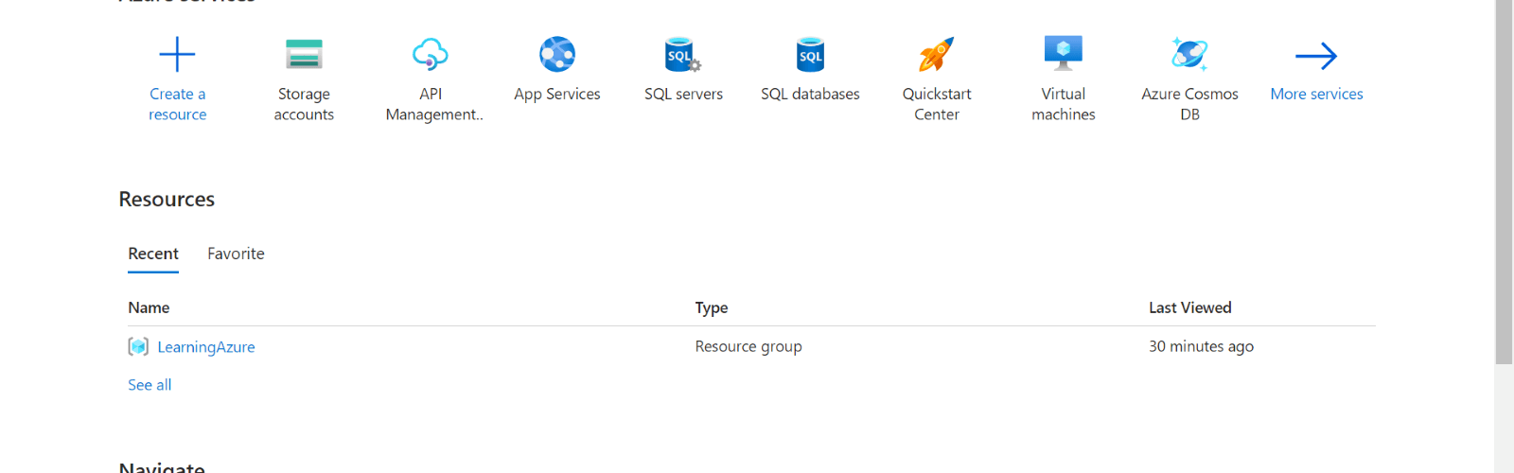This screenshot has height=473, width=1514.
Task: Click the vertical scrollbar thumb
Action: click(1504, 182)
